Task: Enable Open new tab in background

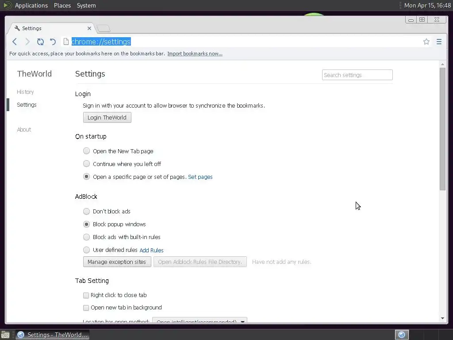Action: (x=86, y=308)
